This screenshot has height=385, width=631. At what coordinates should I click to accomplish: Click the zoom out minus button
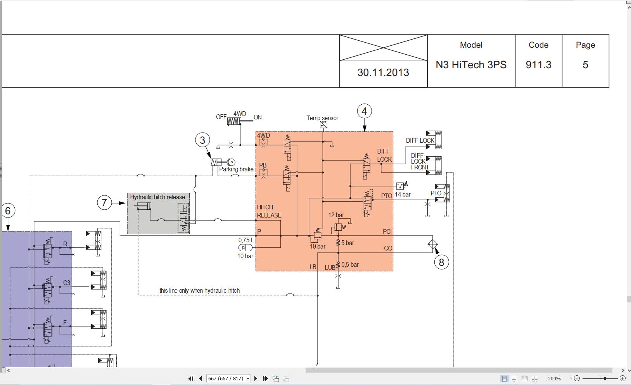coord(577,378)
